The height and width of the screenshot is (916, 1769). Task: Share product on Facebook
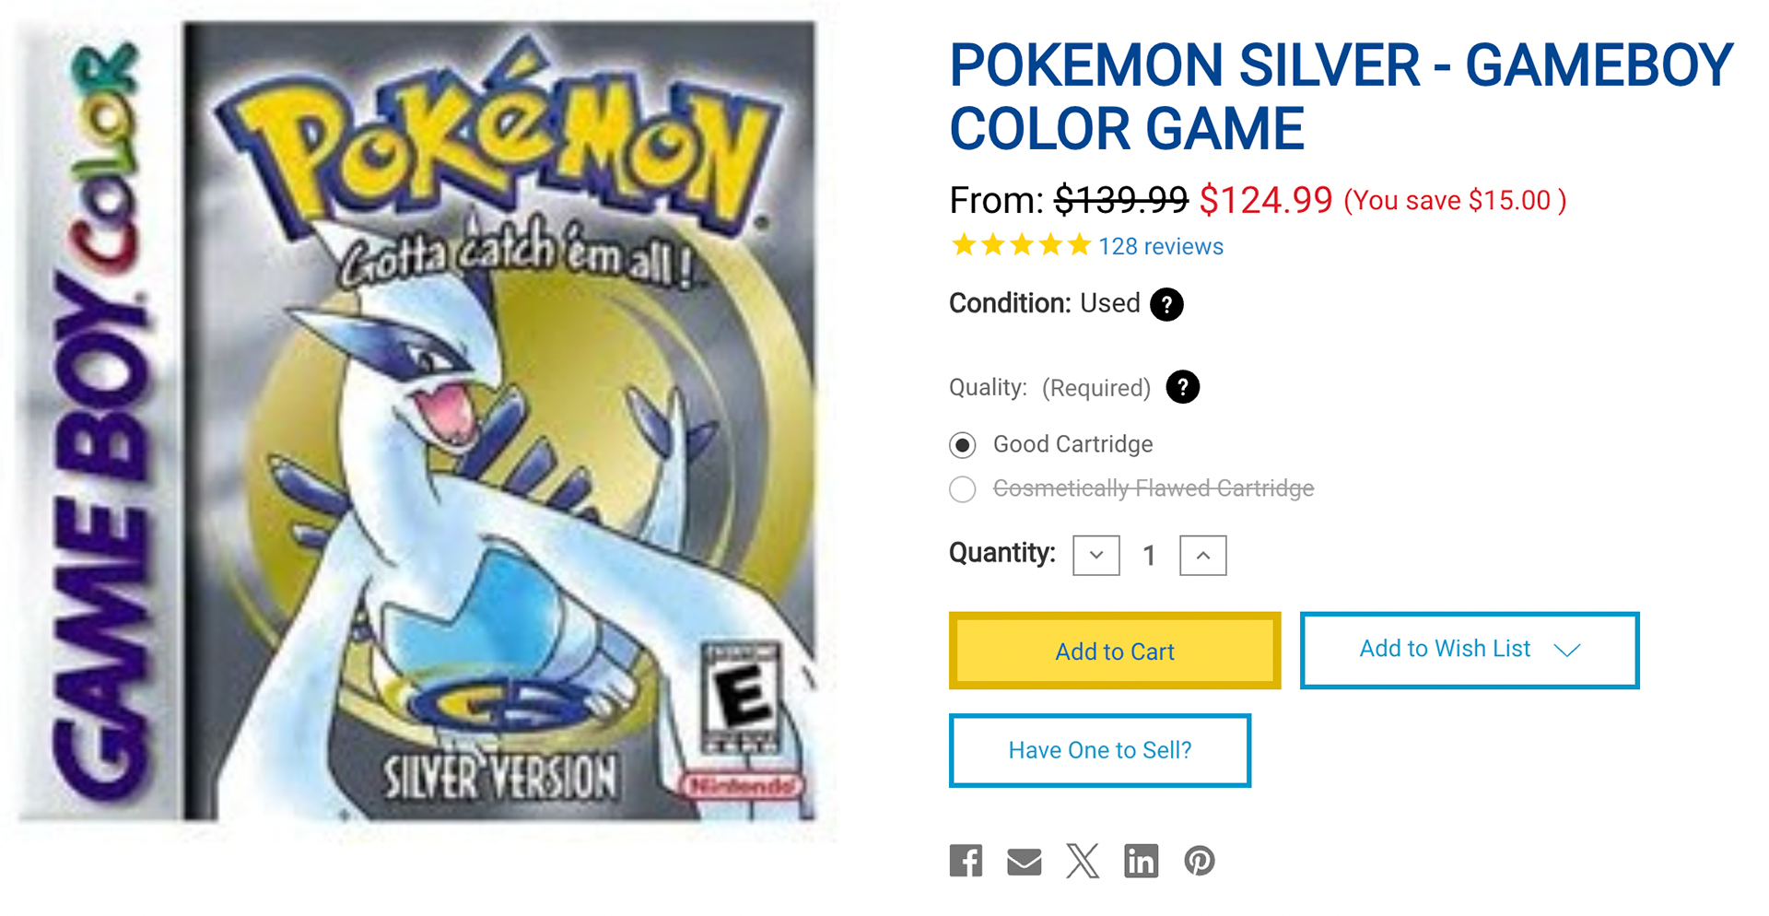(x=966, y=861)
